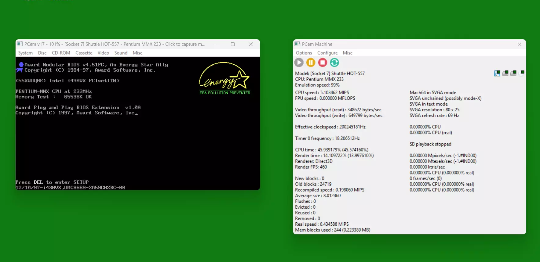The height and width of the screenshot is (262, 540).
Task: Click the 'Recompiled speed : 0.198060 MIPS' line
Action: click(x=330, y=190)
